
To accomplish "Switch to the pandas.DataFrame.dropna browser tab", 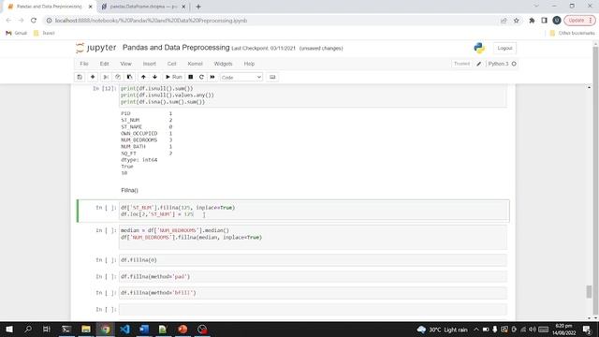I will coord(143,7).
